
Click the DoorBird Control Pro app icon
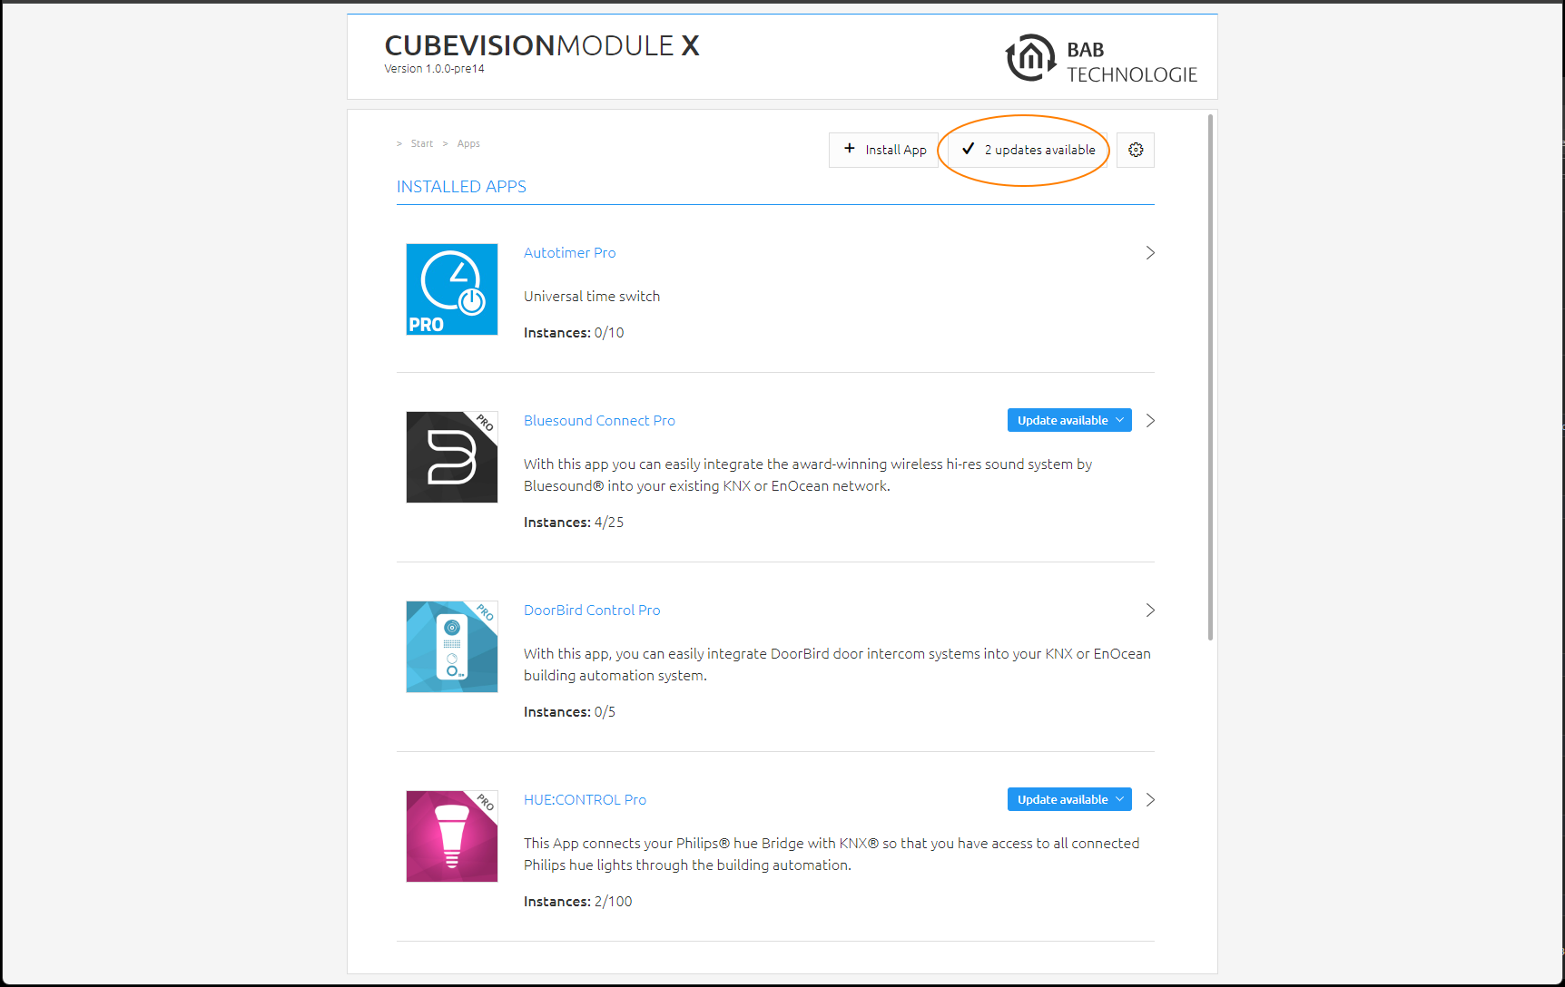click(x=452, y=647)
